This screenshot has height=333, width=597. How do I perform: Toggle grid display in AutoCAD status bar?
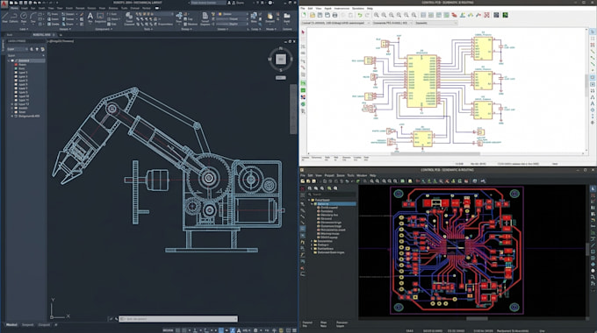(x=178, y=330)
